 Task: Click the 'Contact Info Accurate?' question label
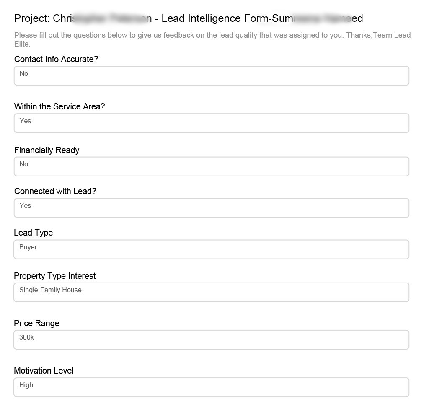(x=56, y=59)
